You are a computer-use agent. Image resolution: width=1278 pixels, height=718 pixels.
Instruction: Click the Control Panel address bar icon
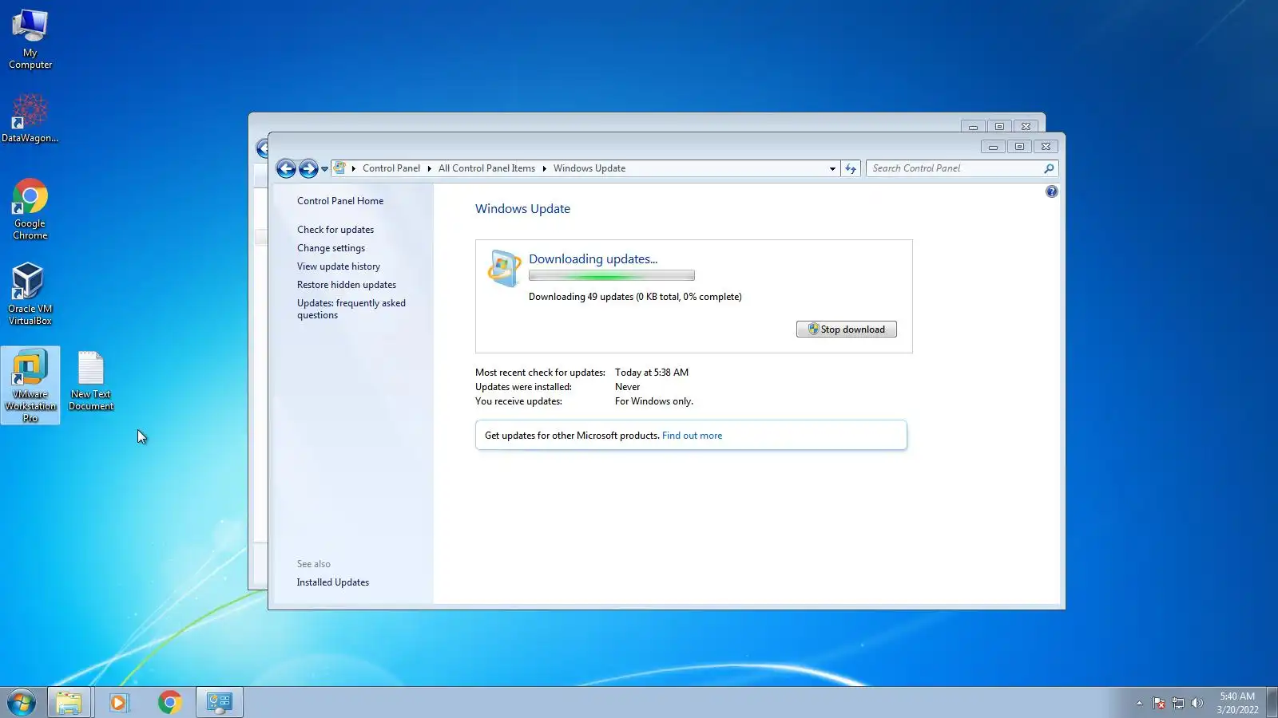(340, 168)
